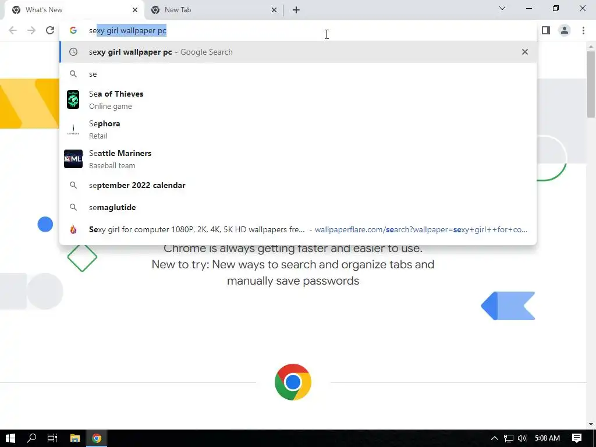Screen dimensions: 596x447
Task: Choose the Sephora suggestion
Action: point(298,129)
